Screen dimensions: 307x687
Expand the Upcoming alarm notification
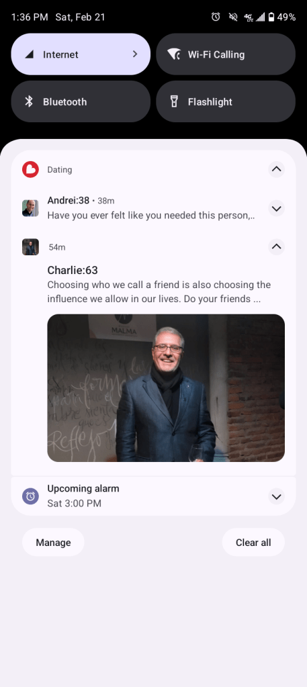(276, 496)
